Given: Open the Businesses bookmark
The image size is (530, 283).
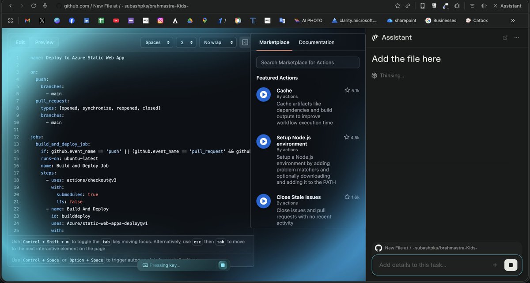Looking at the screenshot, I should (x=441, y=20).
